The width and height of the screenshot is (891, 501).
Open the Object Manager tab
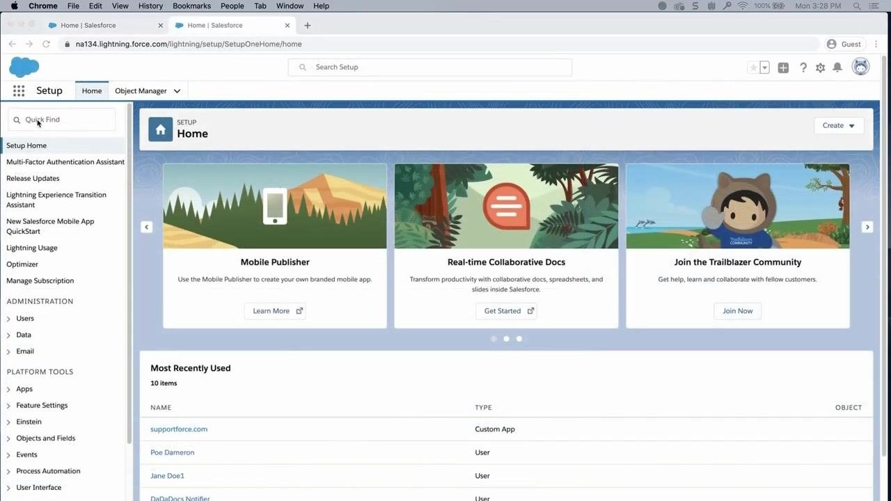(x=141, y=91)
